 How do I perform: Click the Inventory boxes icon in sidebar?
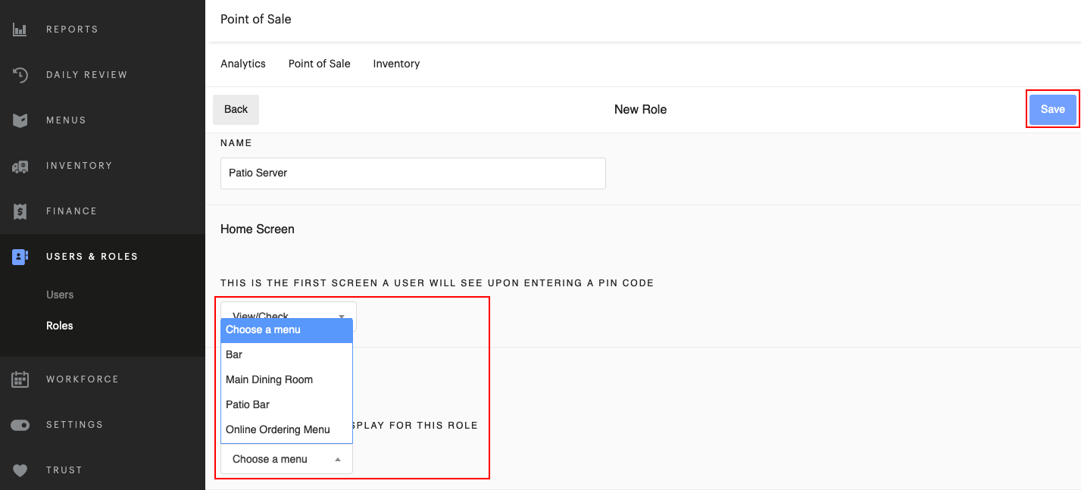pyautogui.click(x=20, y=165)
